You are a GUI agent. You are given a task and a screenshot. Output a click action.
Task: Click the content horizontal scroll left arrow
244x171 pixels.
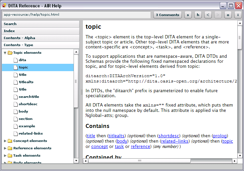[x=86, y=161]
